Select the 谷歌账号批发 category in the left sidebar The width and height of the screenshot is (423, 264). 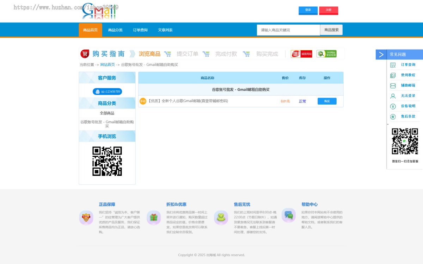pos(107,124)
